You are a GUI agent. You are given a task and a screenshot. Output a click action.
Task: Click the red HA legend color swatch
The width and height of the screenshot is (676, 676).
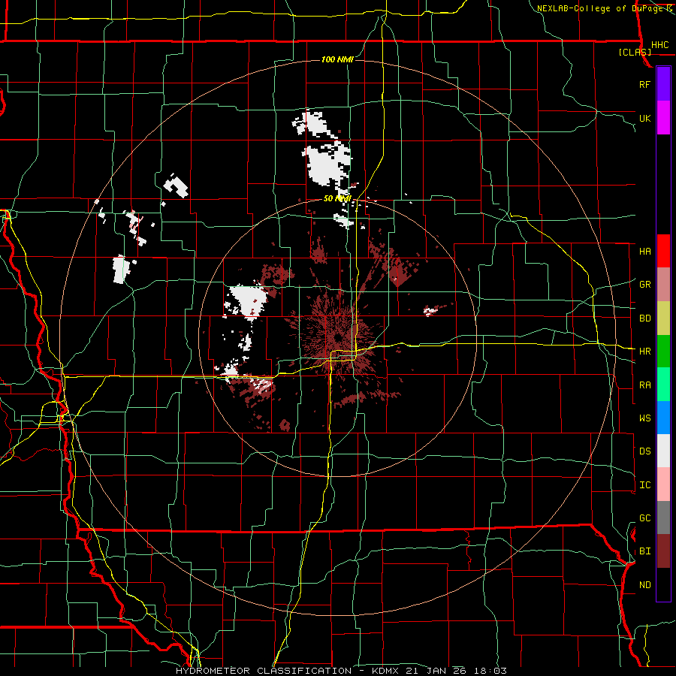663,251
